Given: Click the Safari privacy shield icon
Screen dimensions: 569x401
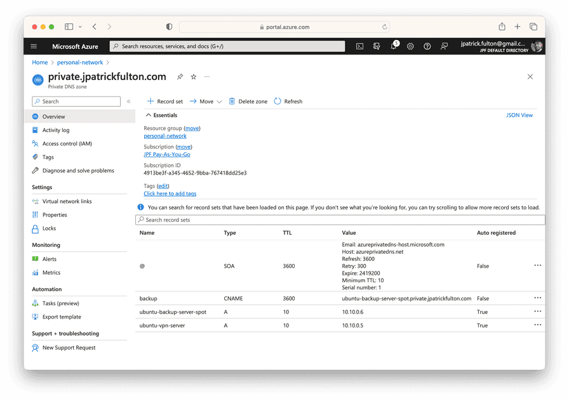Looking at the screenshot, I should pyautogui.click(x=169, y=27).
